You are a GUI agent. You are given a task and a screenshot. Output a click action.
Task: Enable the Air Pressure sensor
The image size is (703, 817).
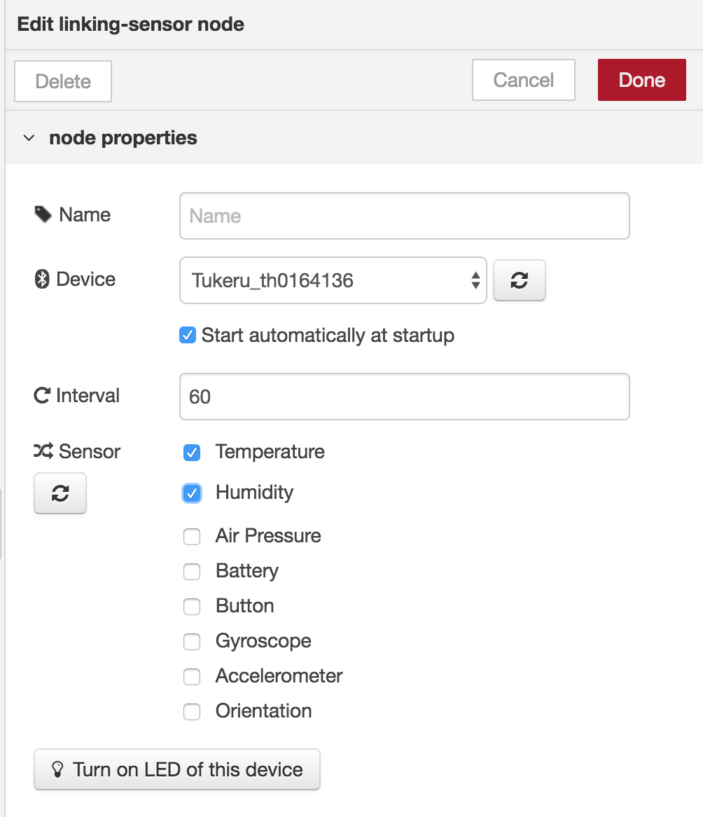[x=192, y=536]
